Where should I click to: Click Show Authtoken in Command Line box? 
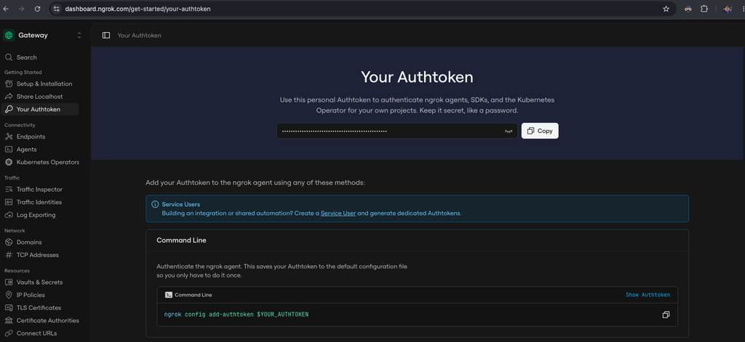point(648,295)
